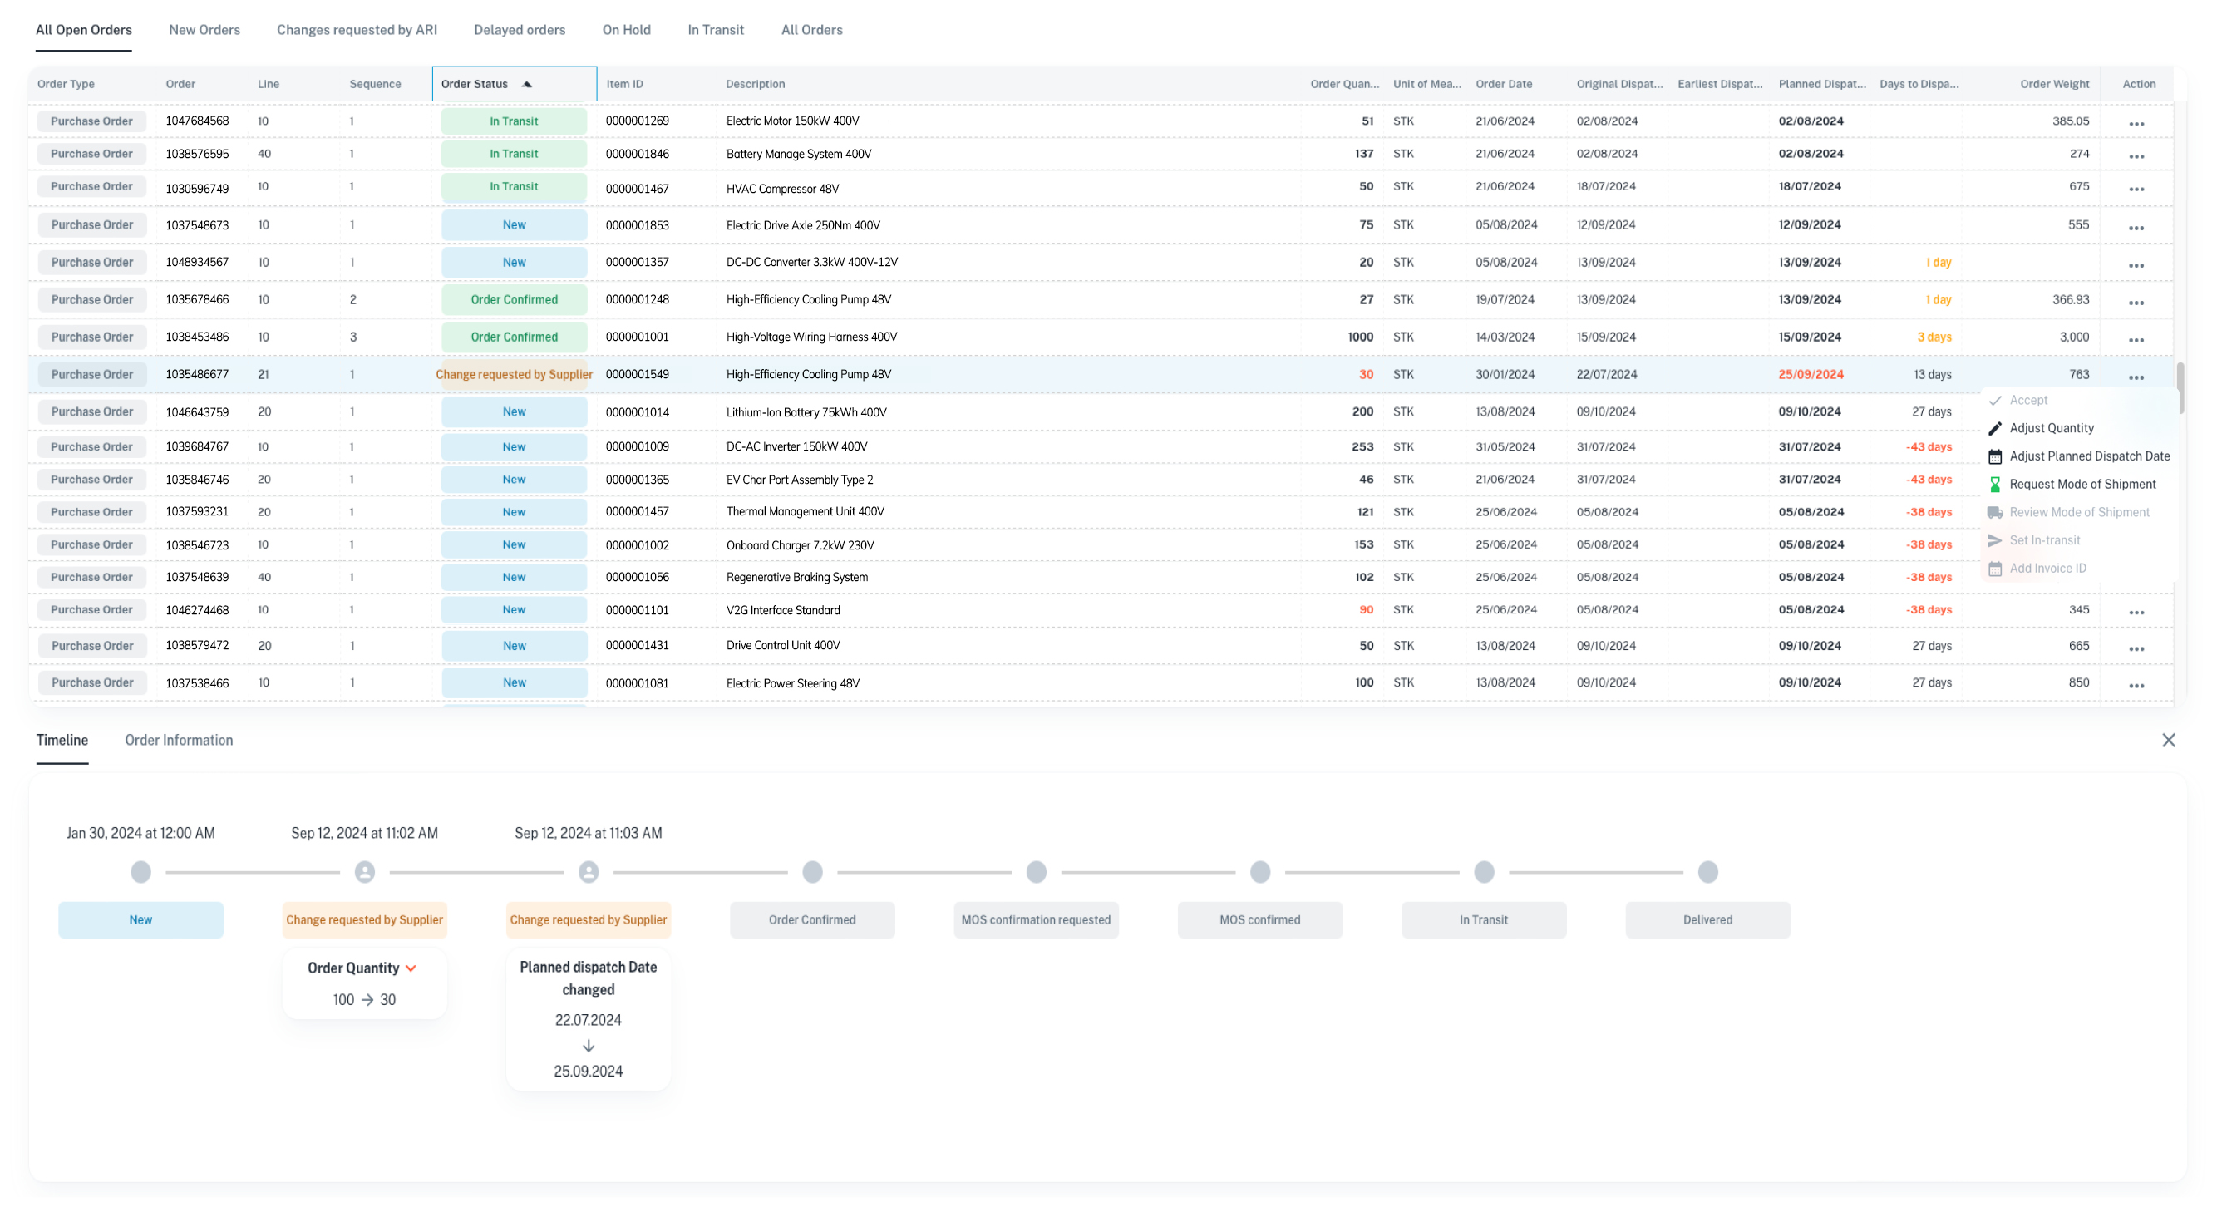The width and height of the screenshot is (2217, 1212).
Task: Click the timeline marker above New
Action: (141, 872)
